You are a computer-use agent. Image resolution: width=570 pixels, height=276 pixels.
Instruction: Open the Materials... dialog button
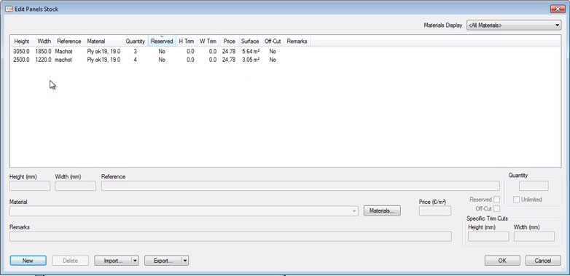coord(382,210)
